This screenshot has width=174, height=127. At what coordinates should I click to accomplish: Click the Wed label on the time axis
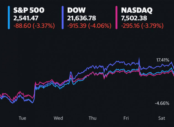tap(58, 118)
